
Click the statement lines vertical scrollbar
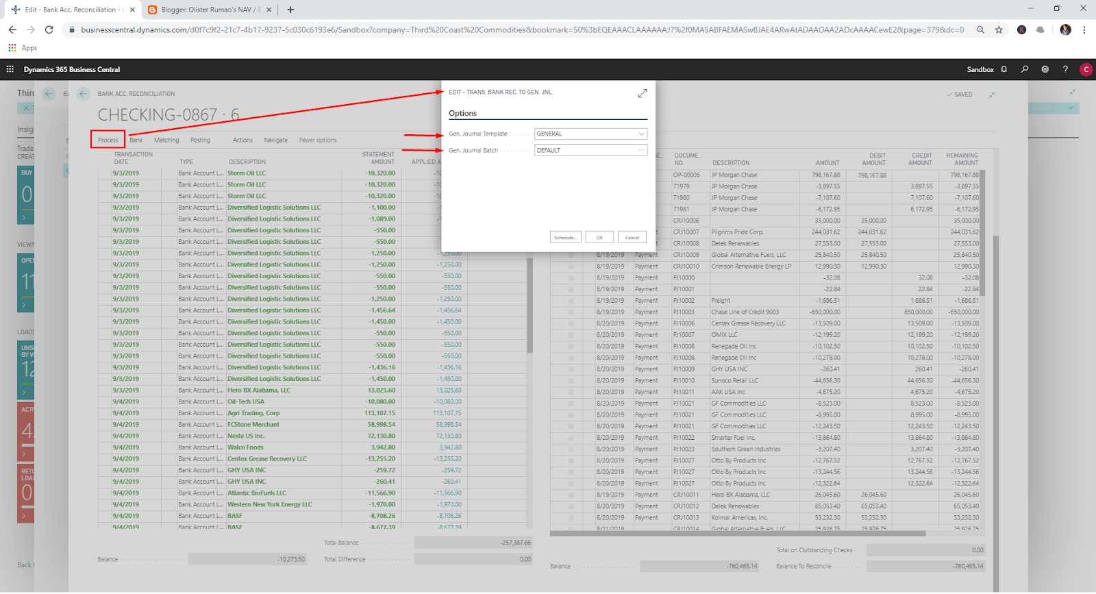530,305
